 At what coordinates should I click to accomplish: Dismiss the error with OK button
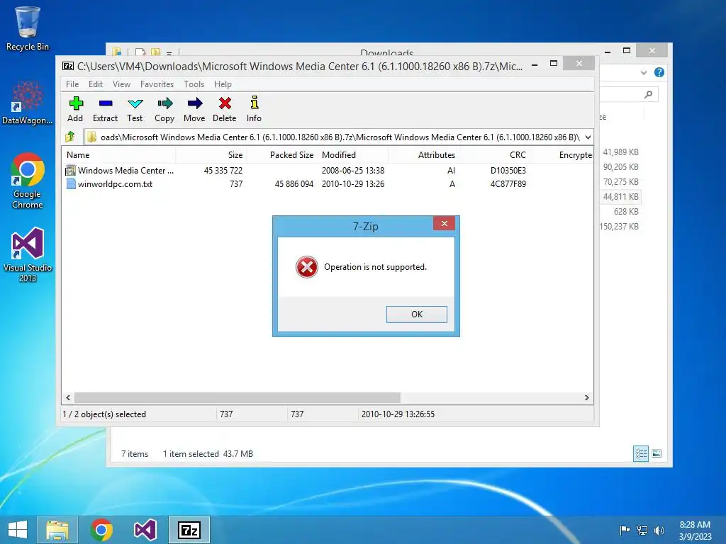click(x=417, y=314)
